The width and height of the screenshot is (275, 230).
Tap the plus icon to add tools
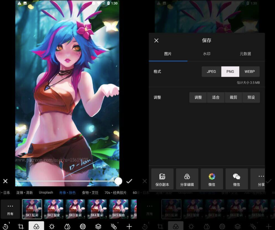coord(129,226)
